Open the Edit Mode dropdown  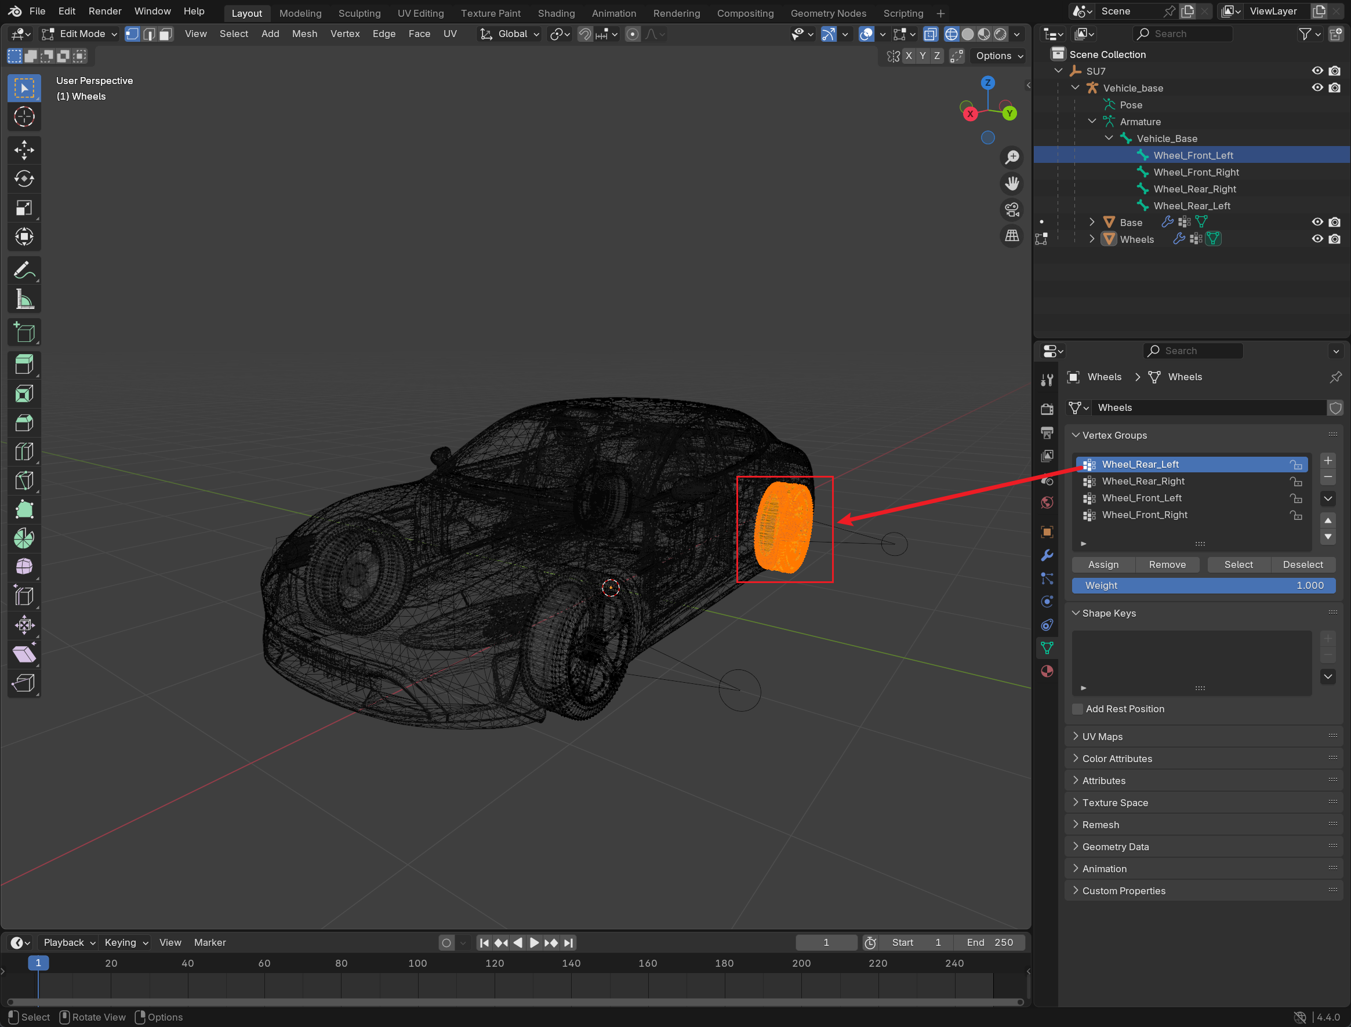point(79,34)
